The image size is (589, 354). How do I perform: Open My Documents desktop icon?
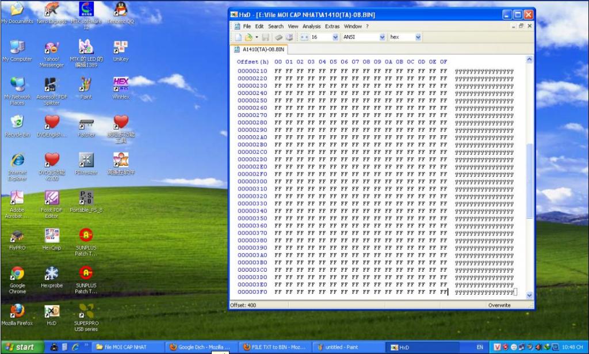(x=17, y=13)
